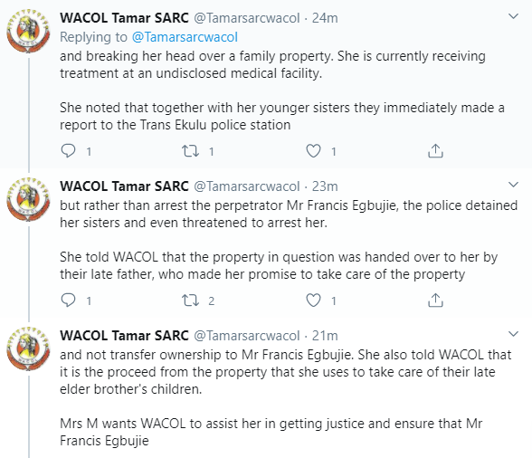Expand the chevron menu on 23m tweet
532x458 pixels.
tap(513, 185)
